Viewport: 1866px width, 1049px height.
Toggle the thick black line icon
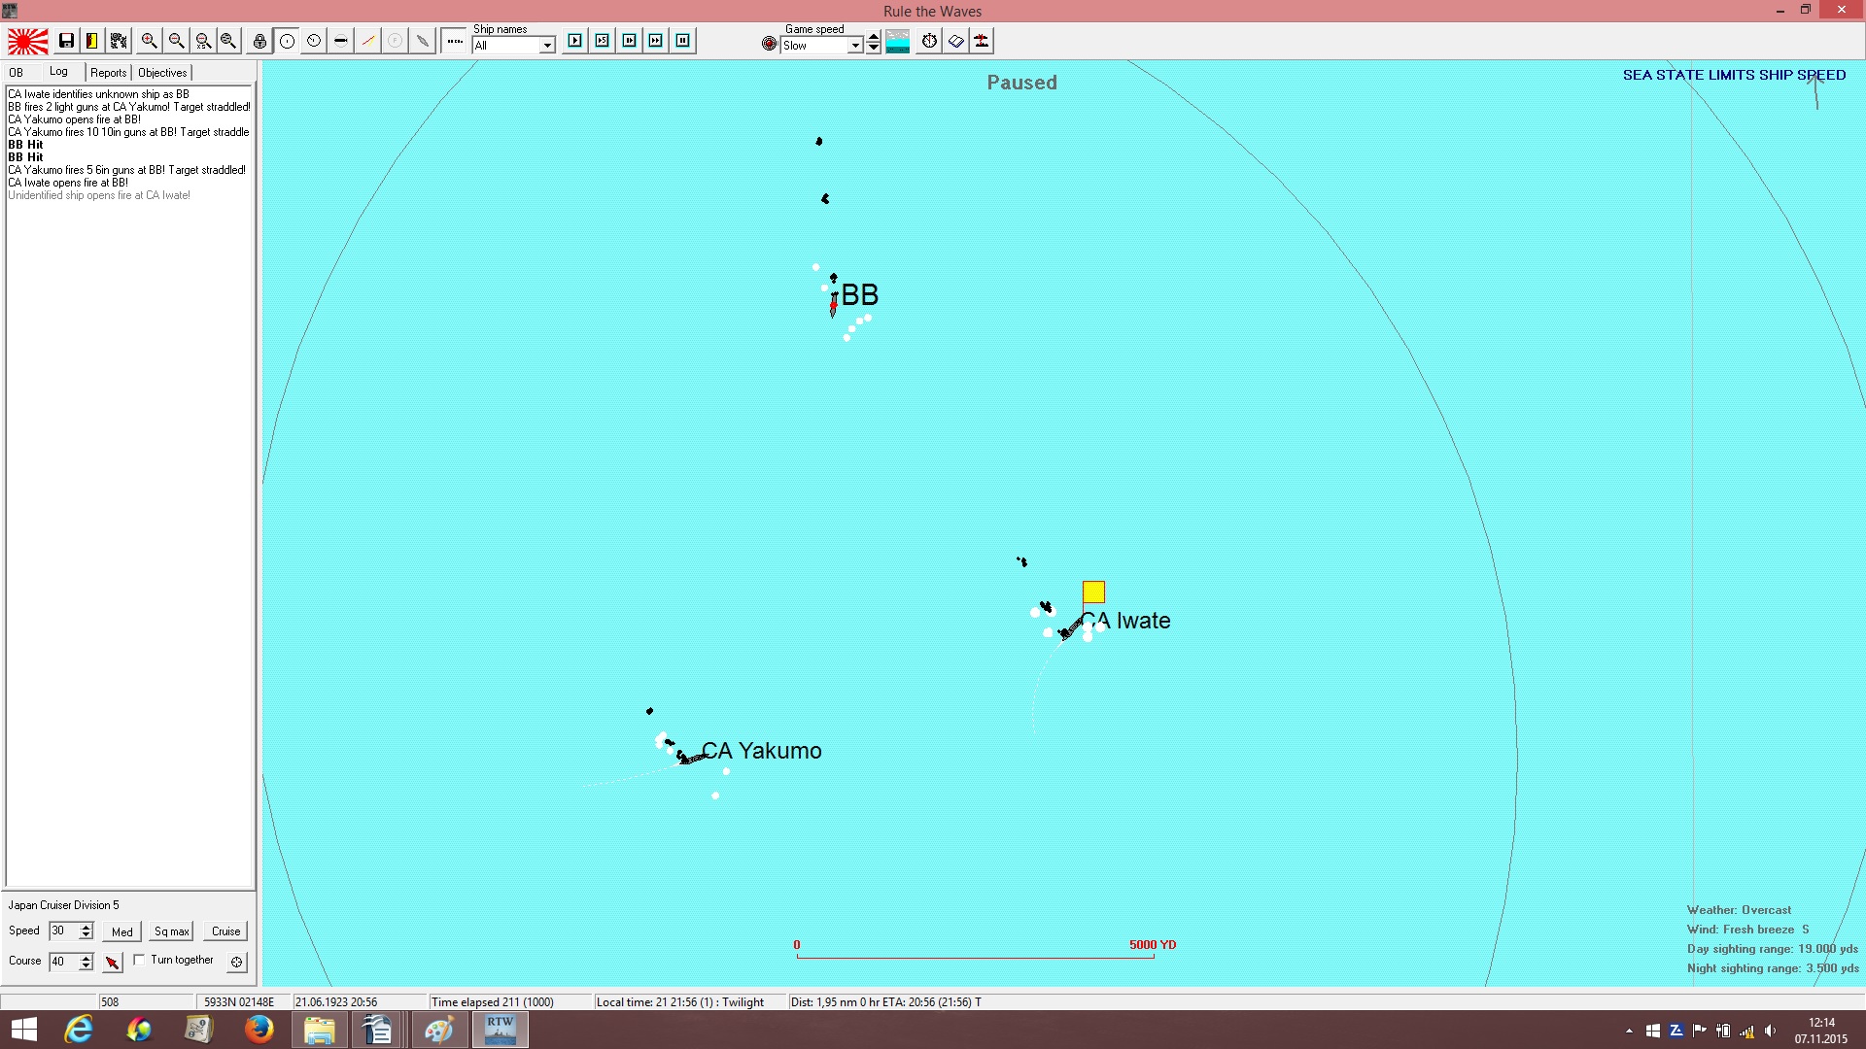point(341,41)
